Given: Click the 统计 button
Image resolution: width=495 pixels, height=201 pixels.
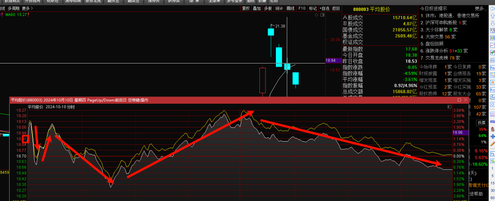Looking at the screenshot, I should coord(279,9).
